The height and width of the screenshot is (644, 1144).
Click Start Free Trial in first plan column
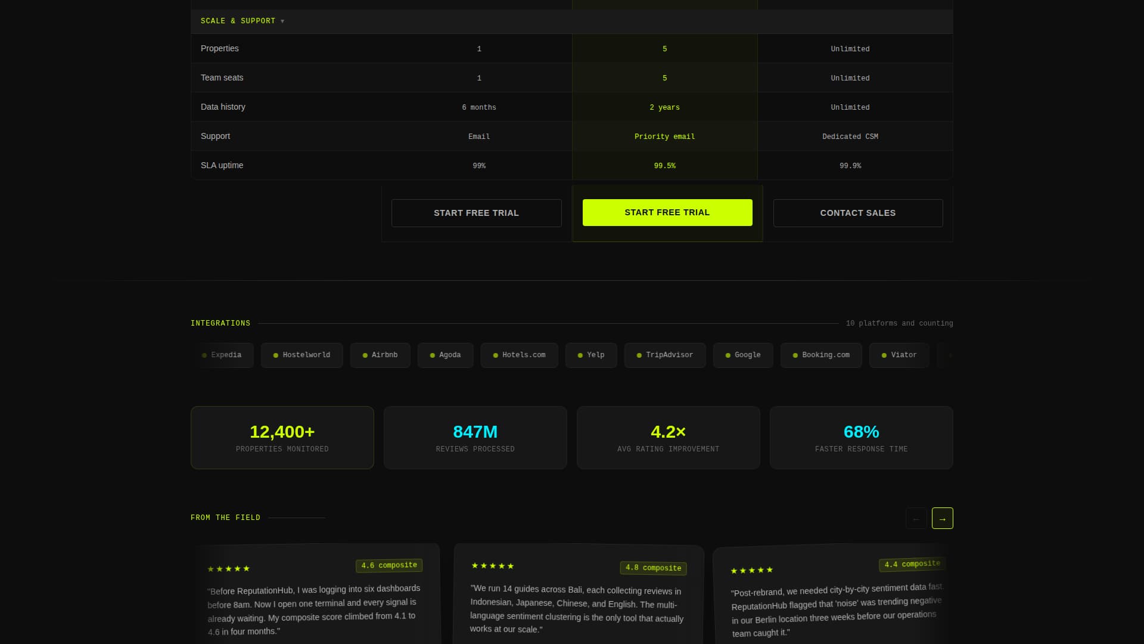476,213
